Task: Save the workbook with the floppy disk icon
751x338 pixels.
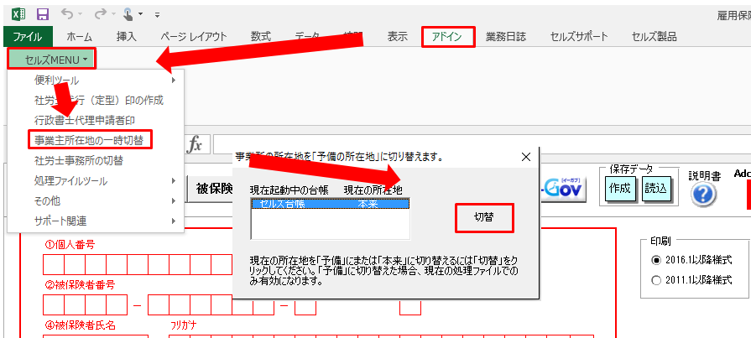Action: coord(43,14)
